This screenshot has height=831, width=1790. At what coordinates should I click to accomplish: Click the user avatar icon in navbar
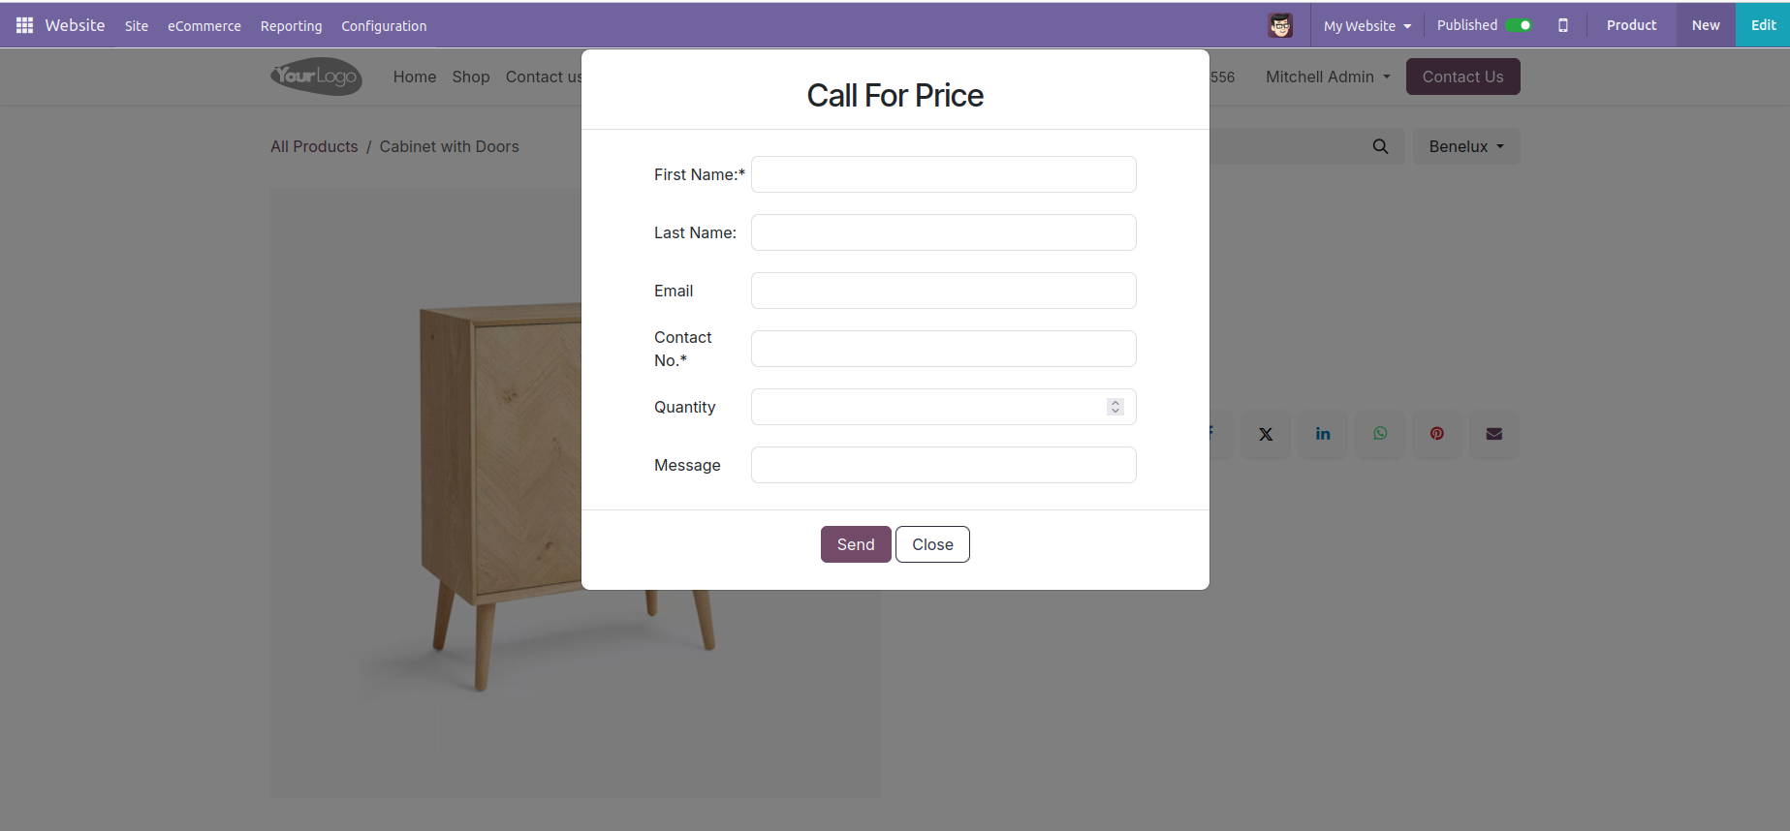tap(1280, 26)
